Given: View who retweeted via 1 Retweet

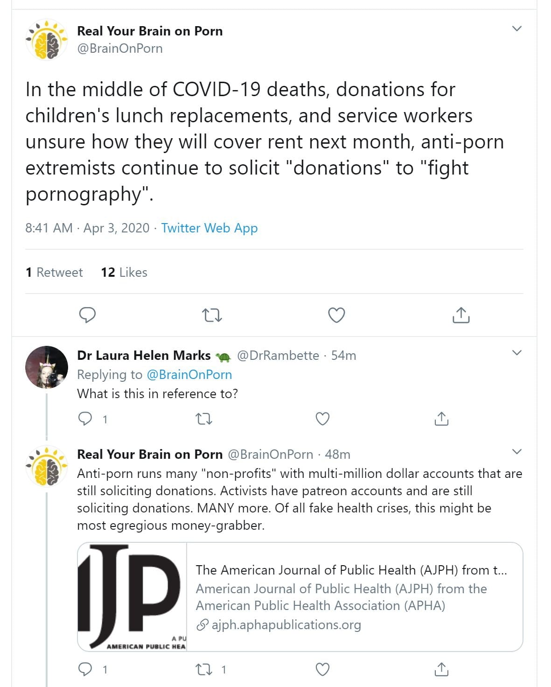Looking at the screenshot, I should click(54, 272).
